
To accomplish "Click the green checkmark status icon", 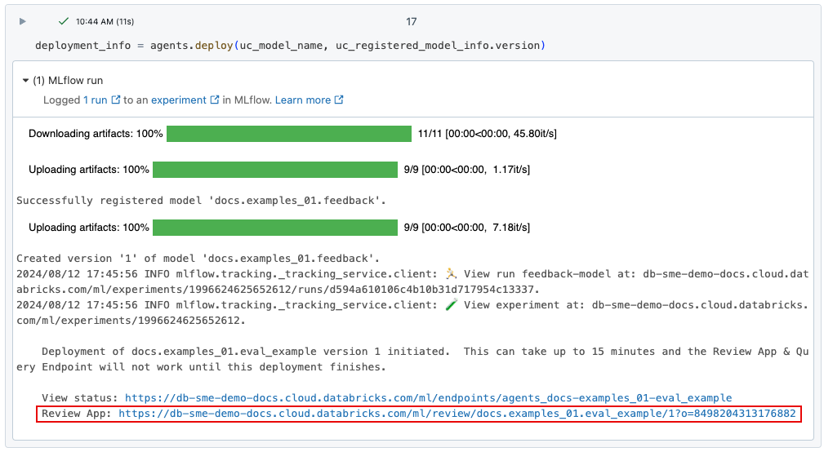I will pos(64,21).
